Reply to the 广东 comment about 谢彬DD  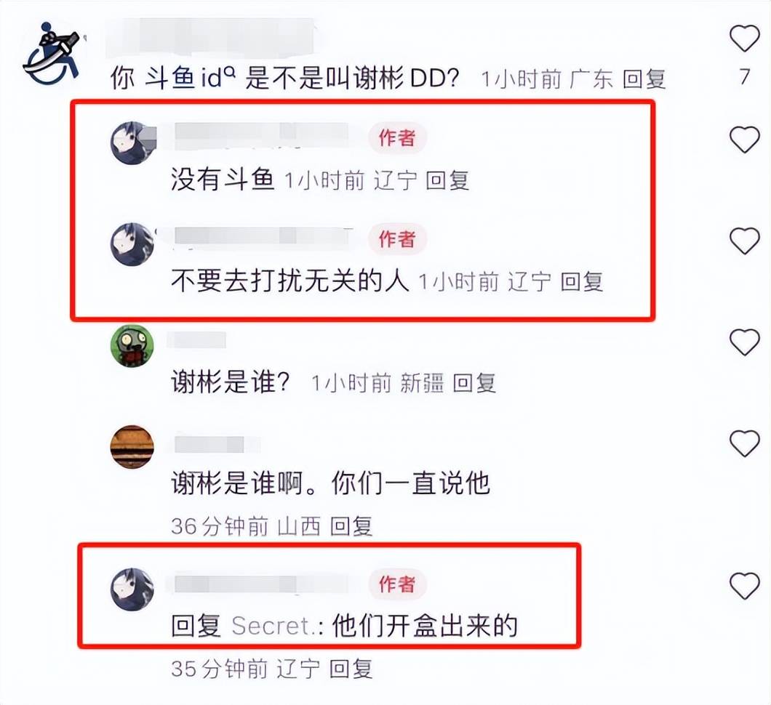pyautogui.click(x=644, y=79)
